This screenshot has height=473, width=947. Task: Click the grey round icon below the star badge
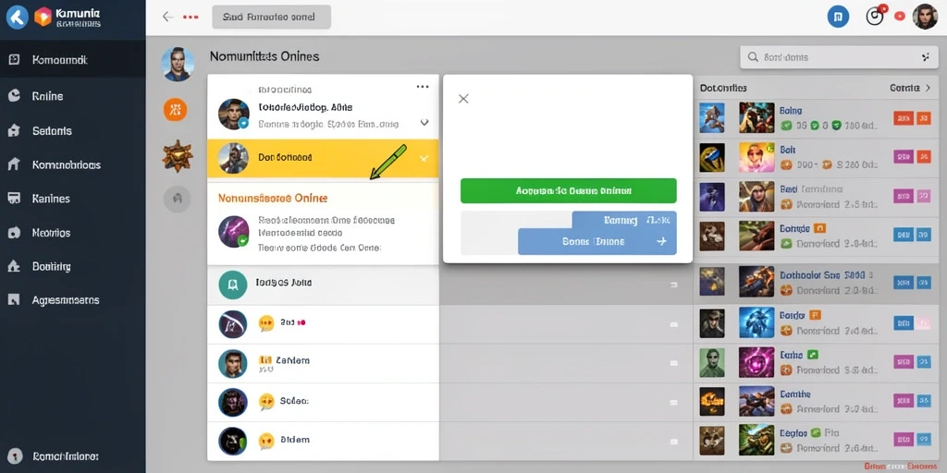point(177,199)
